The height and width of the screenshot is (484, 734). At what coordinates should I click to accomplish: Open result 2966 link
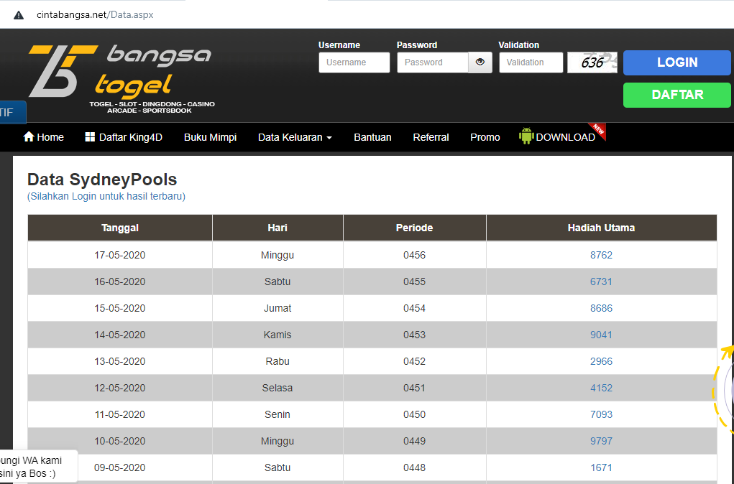(x=601, y=361)
